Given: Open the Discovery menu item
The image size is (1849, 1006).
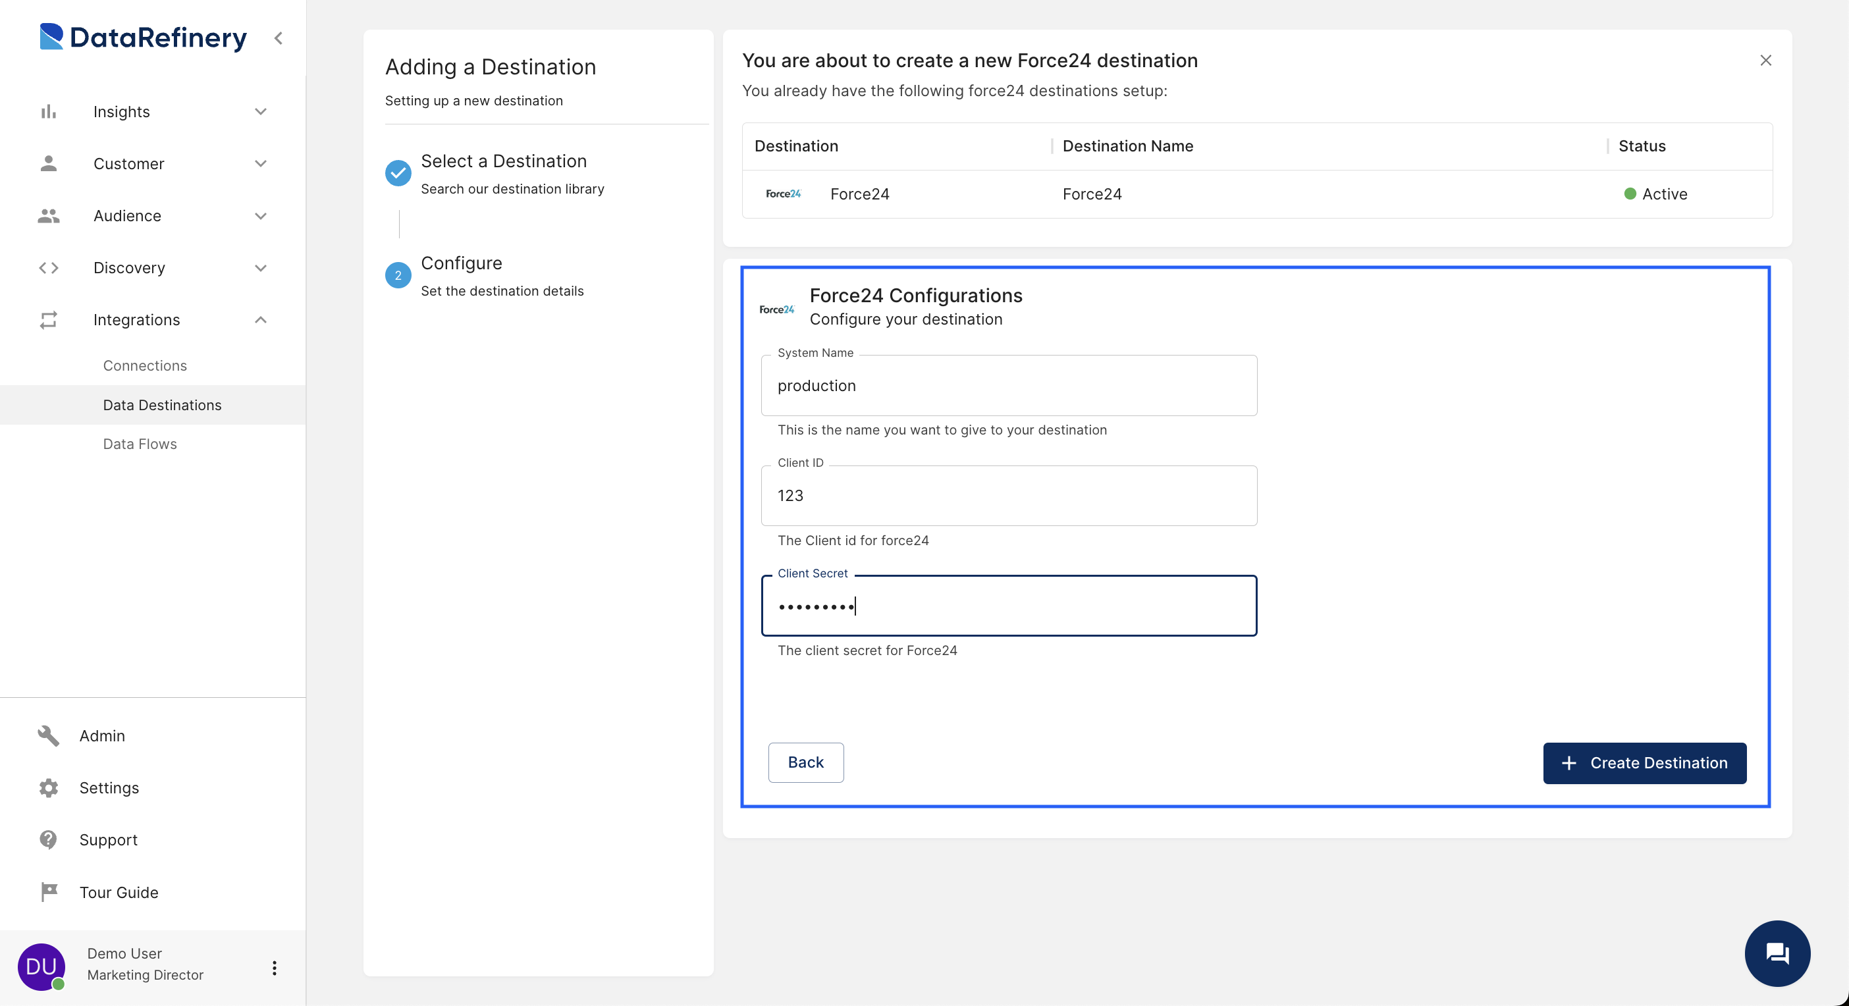Looking at the screenshot, I should (129, 268).
